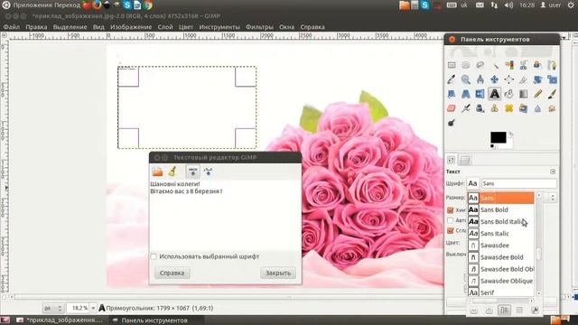Select the Rotate tool
Viewport: 578px width, 325px height.
(x=537, y=79)
